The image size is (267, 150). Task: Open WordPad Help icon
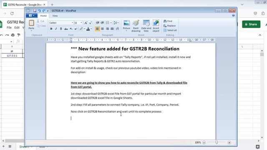[x=234, y=15]
